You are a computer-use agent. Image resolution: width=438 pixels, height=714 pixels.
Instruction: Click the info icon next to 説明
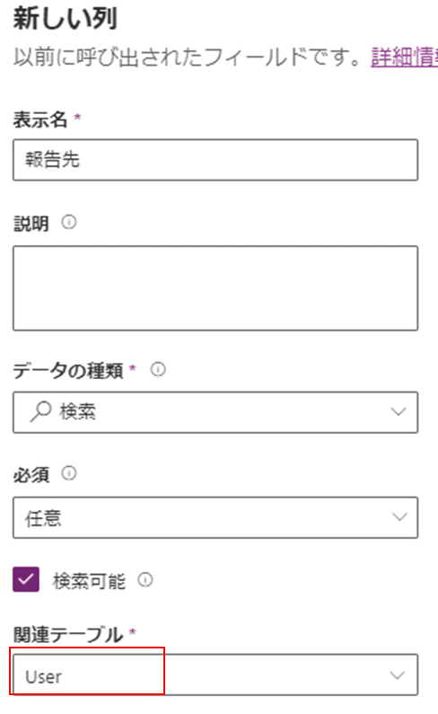[69, 223]
